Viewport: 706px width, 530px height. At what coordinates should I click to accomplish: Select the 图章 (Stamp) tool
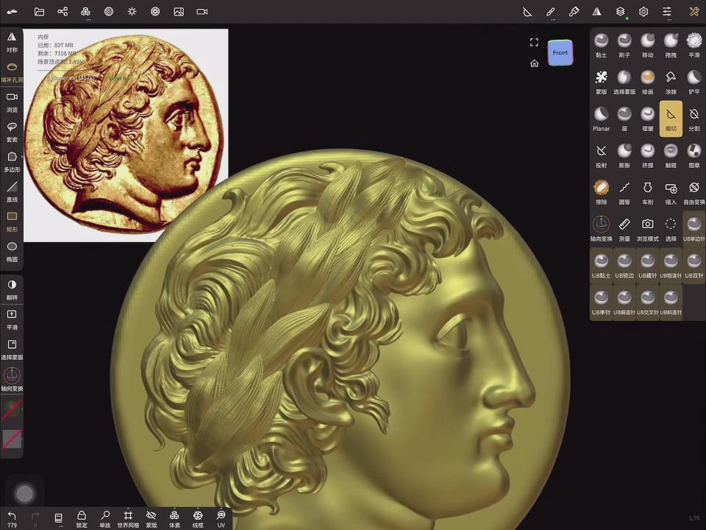tap(693, 155)
